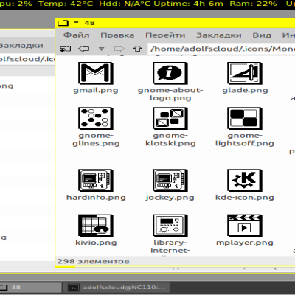The image size is (295, 295).
Task: Open the Вид menu
Action: tap(262, 35)
